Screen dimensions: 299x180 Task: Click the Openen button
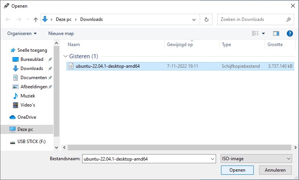click(237, 170)
